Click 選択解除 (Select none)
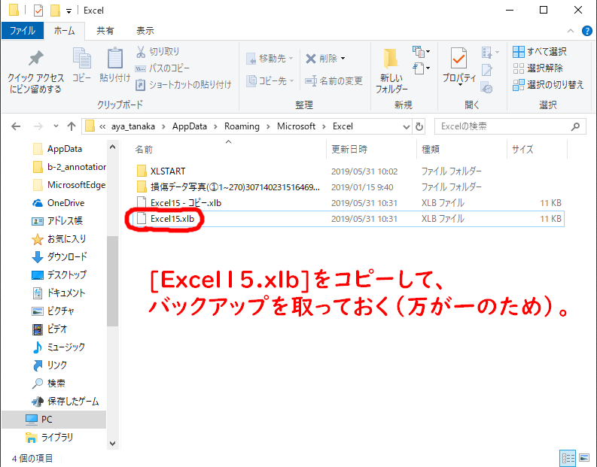 (538, 68)
